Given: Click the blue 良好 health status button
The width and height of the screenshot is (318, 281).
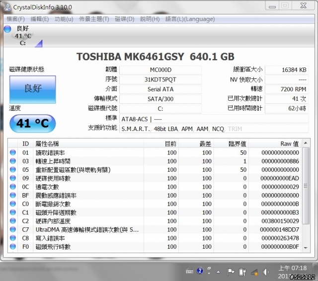Looking at the screenshot, I should (33, 89).
